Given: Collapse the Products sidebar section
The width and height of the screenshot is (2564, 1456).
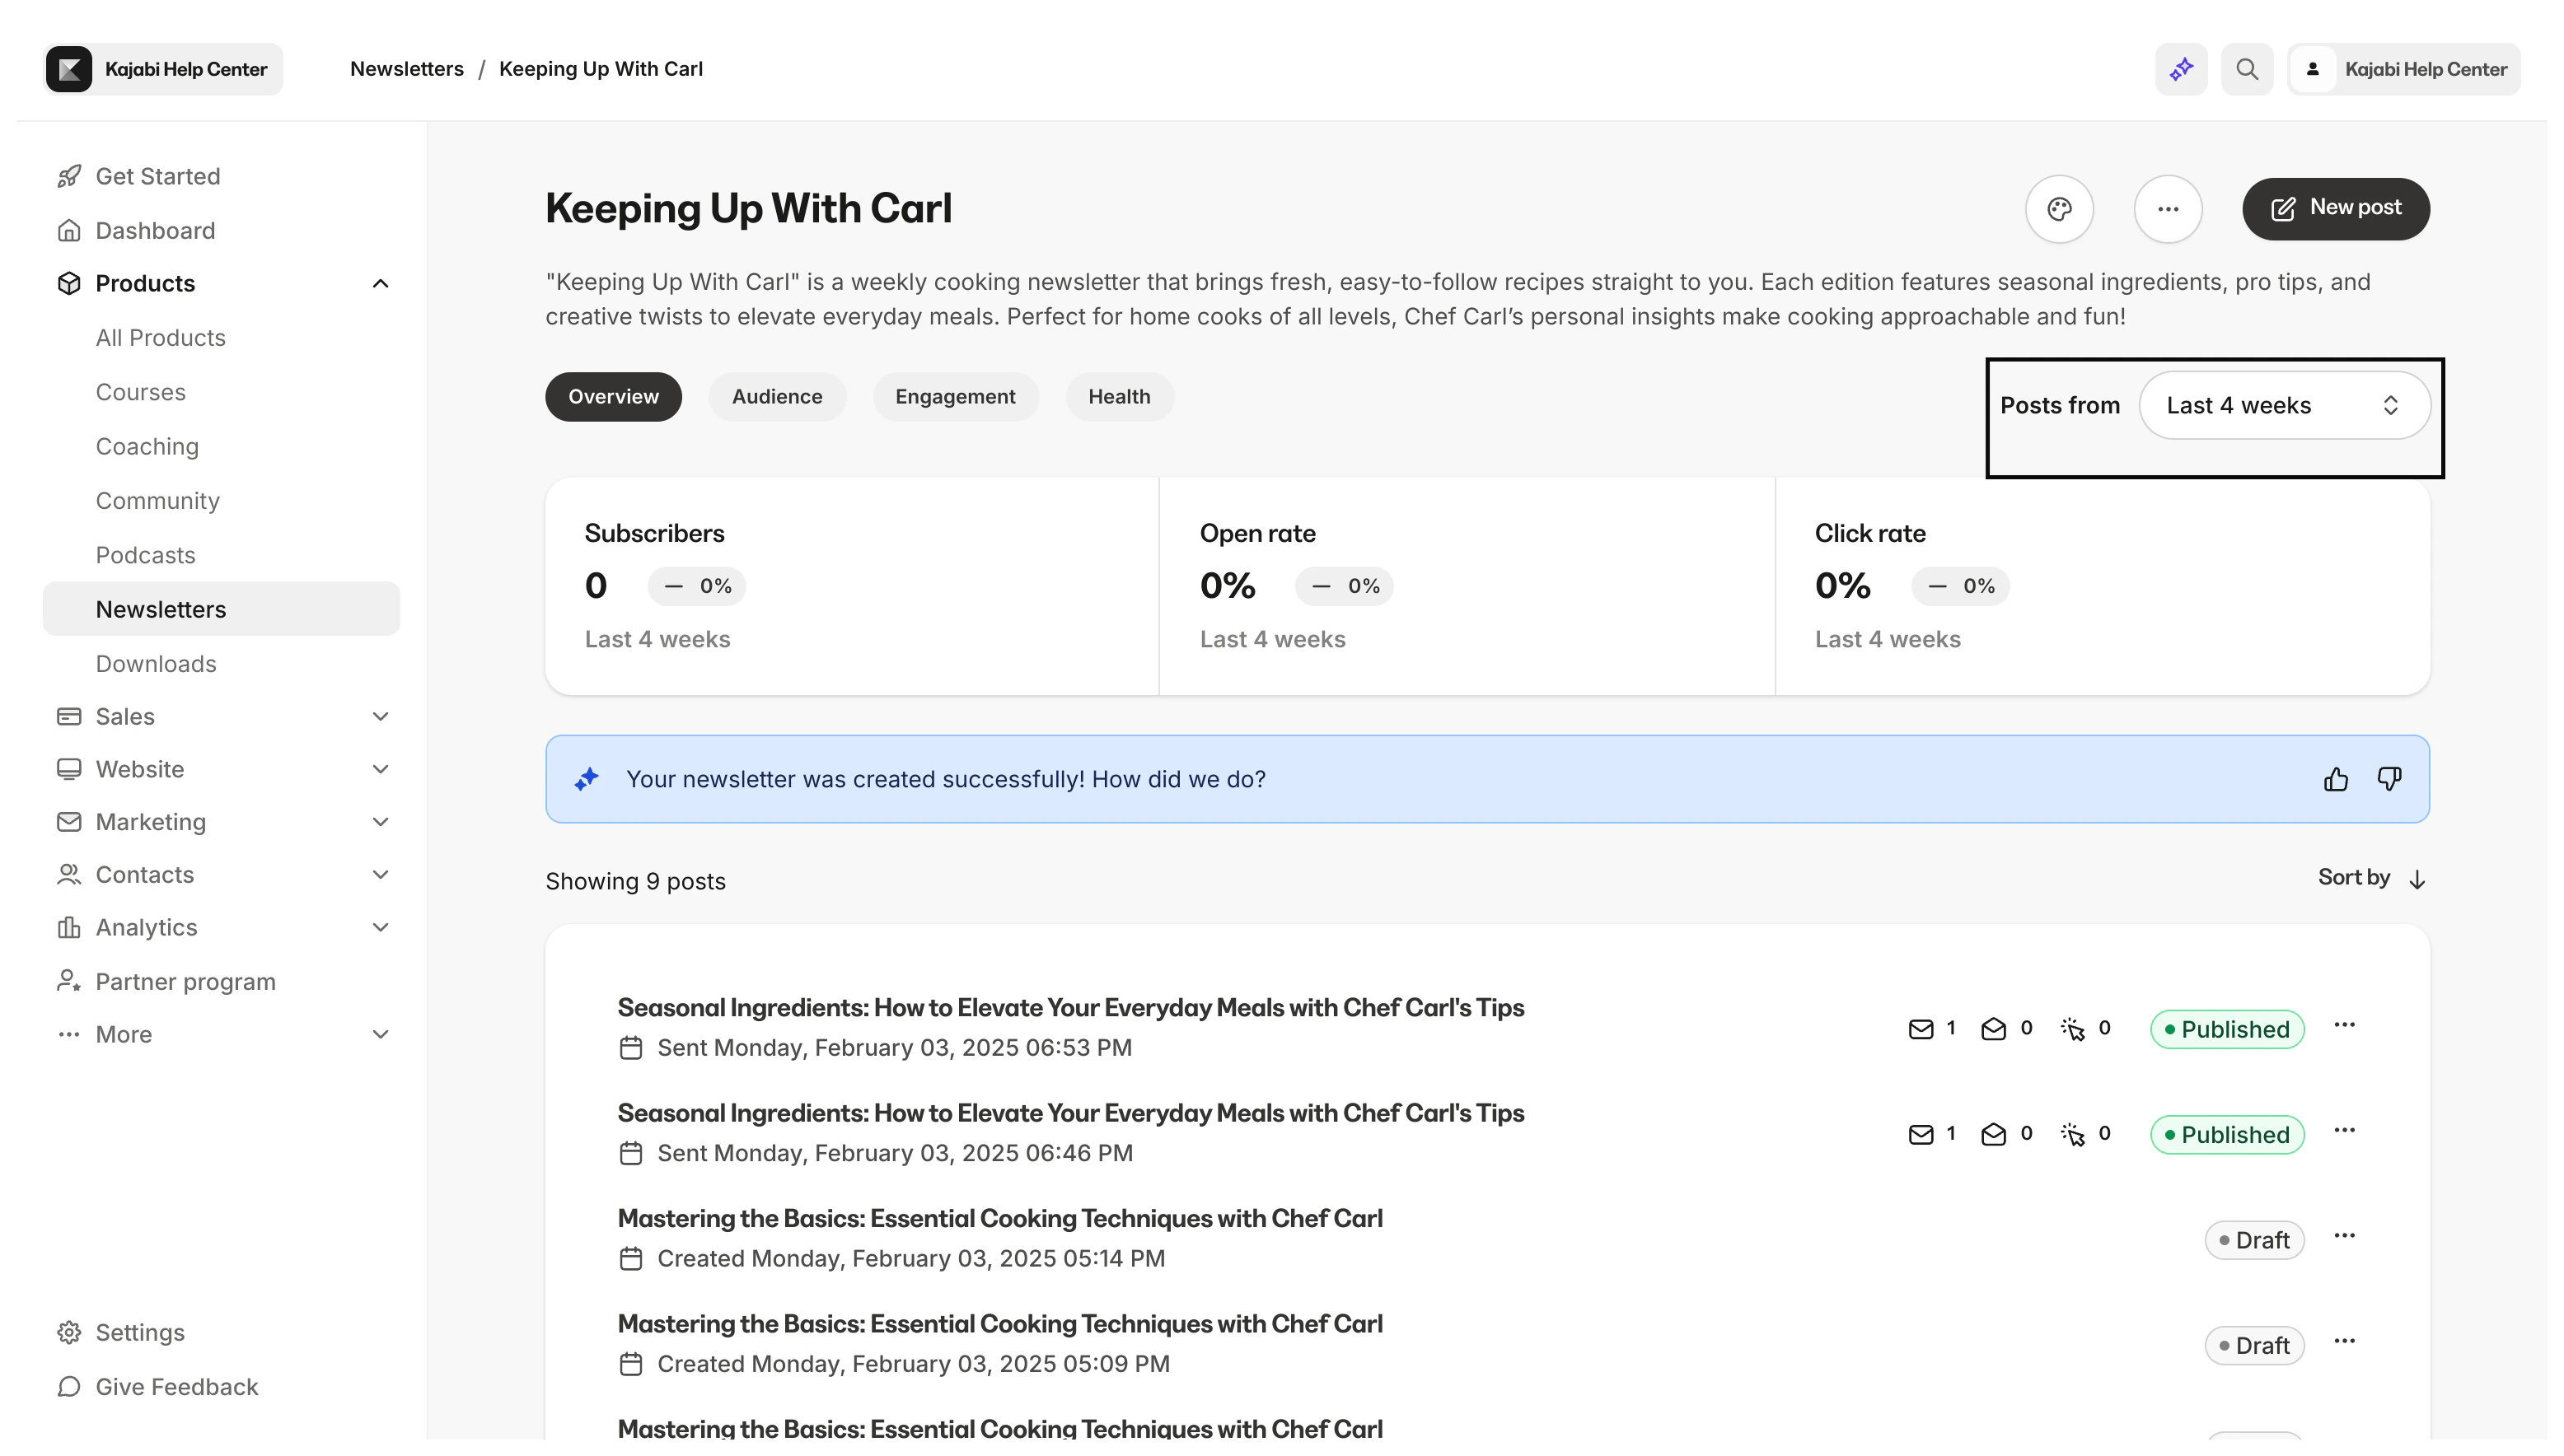Looking at the screenshot, I should (380, 284).
